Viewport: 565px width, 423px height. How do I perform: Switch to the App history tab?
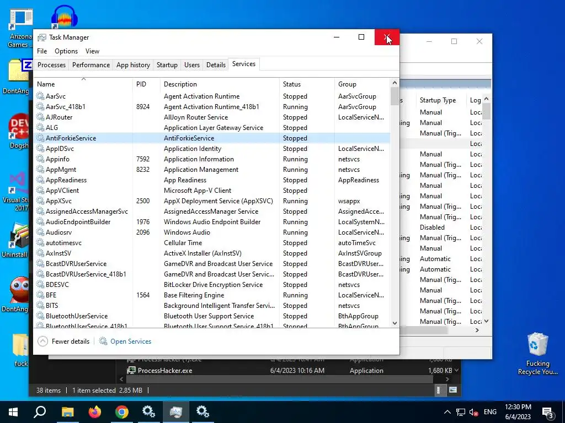pyautogui.click(x=133, y=65)
